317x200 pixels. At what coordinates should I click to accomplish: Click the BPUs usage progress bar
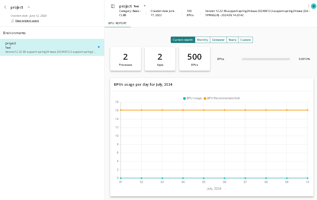266,59
